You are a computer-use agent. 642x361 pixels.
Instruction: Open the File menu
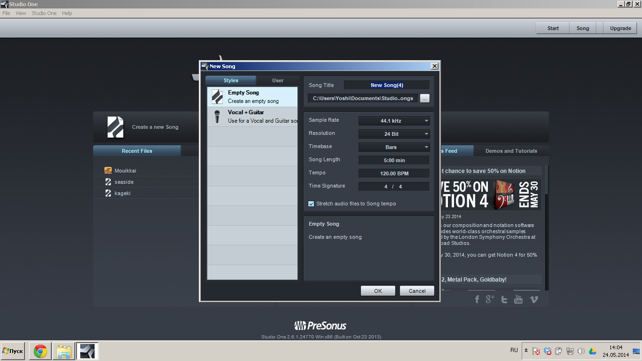pos(6,13)
